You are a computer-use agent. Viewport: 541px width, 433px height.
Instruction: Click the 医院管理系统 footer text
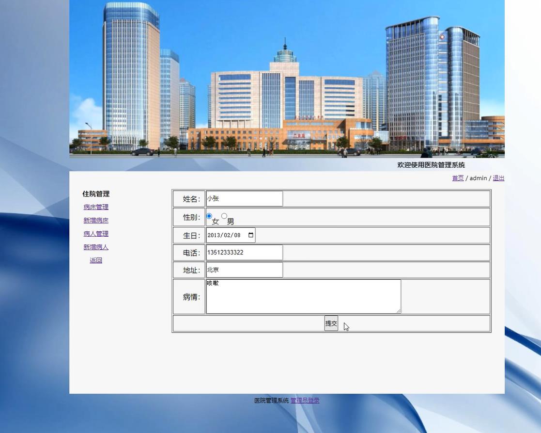click(272, 401)
